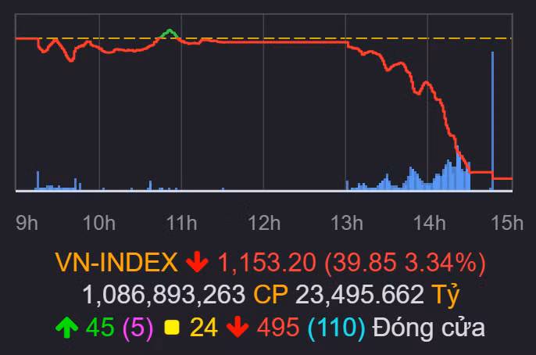Click the yellow square unchanged indicator

(172, 328)
